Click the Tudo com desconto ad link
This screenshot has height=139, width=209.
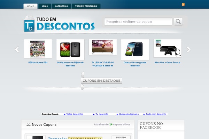pyautogui.click(x=155, y=114)
